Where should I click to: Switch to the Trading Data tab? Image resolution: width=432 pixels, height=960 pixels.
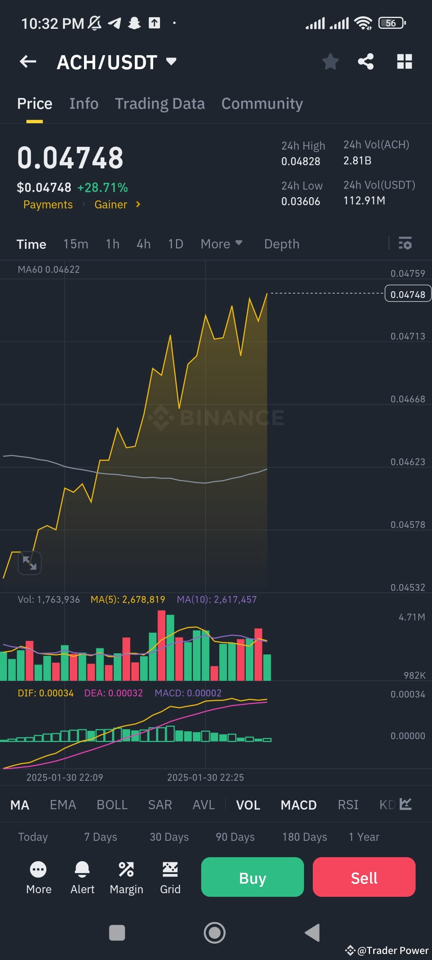[160, 103]
